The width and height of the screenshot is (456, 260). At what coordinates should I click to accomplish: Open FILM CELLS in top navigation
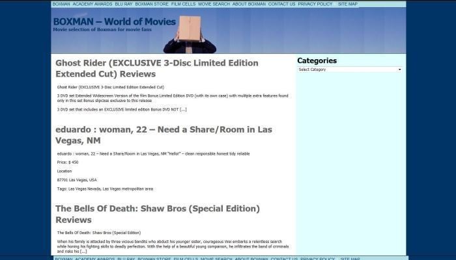coord(183,4)
